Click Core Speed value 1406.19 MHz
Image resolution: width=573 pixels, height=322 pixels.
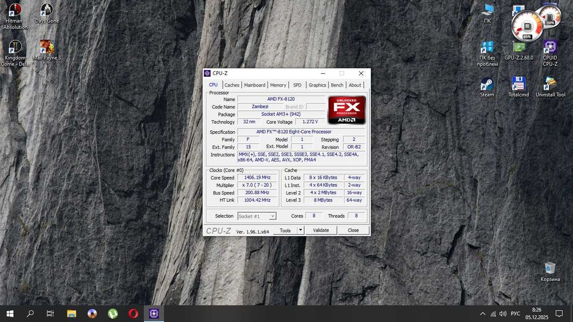coord(257,178)
